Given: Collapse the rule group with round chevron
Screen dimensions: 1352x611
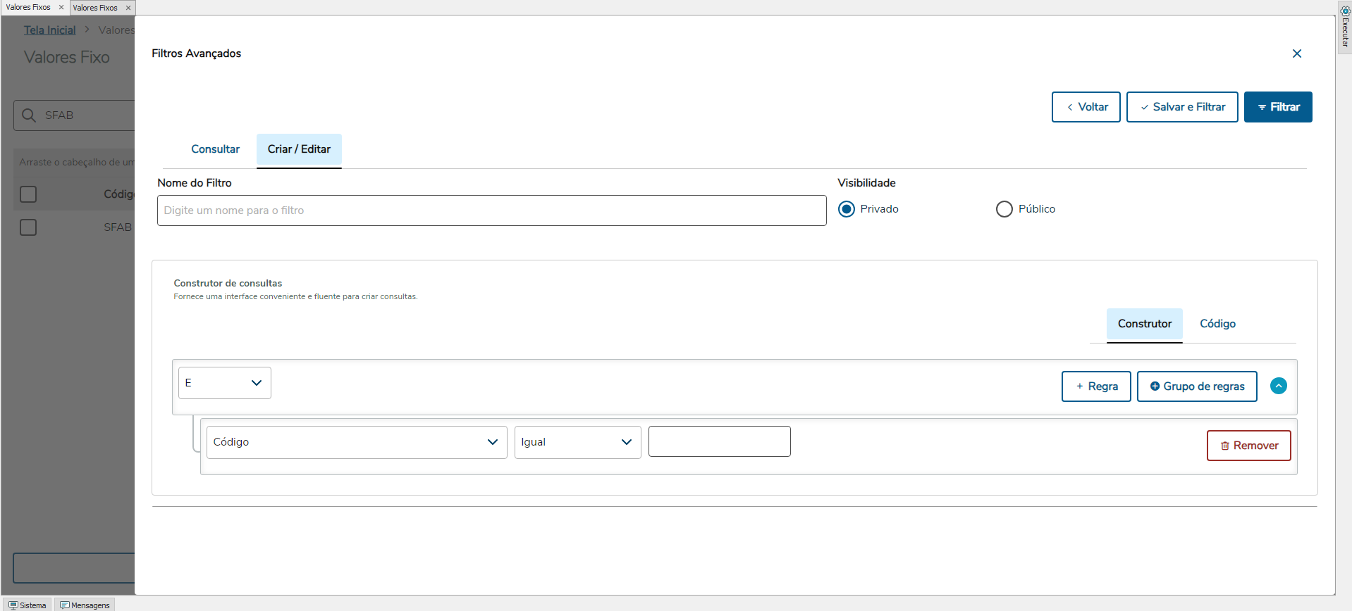Looking at the screenshot, I should click(1278, 386).
